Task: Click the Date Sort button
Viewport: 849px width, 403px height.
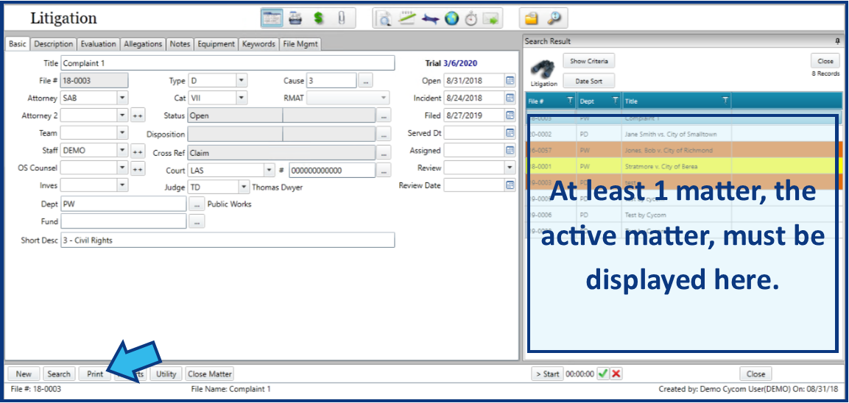Action: pos(588,81)
